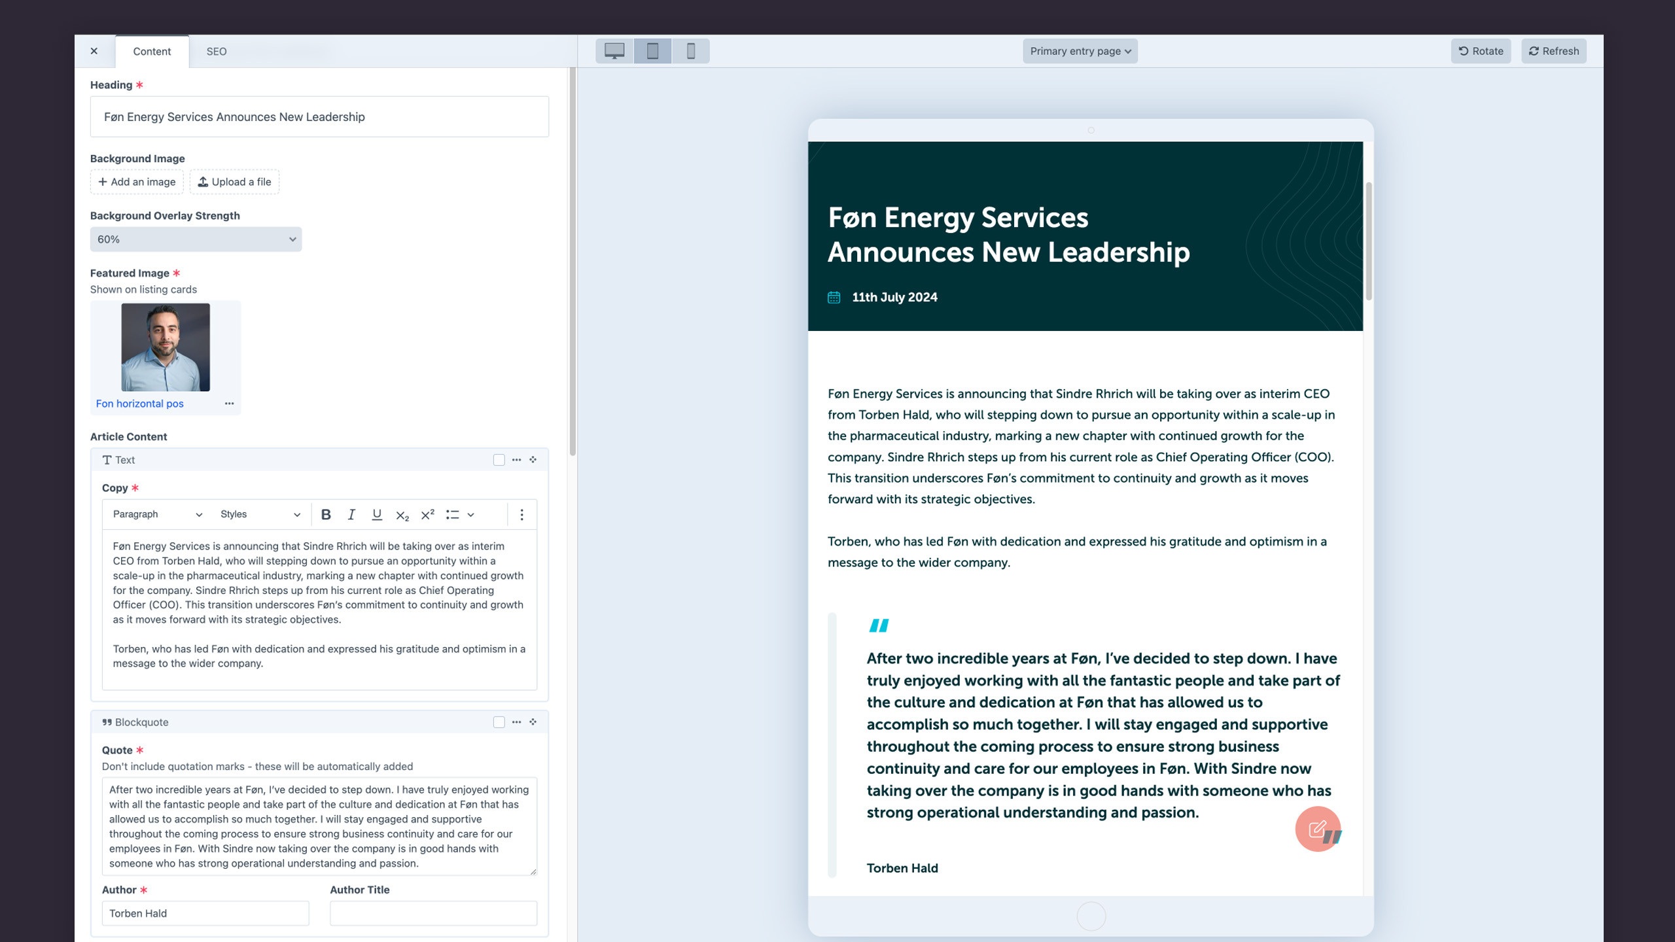Switch to the SEO tab
Viewport: 1675px width, 942px height.
pos(217,52)
